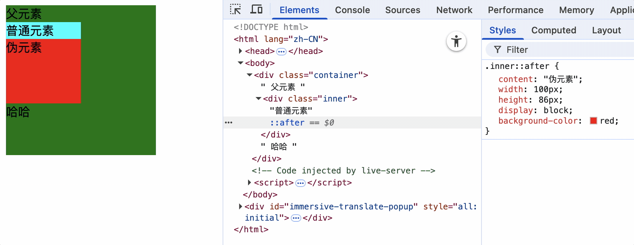Expand the head element node
The width and height of the screenshot is (634, 245).
tap(241, 51)
